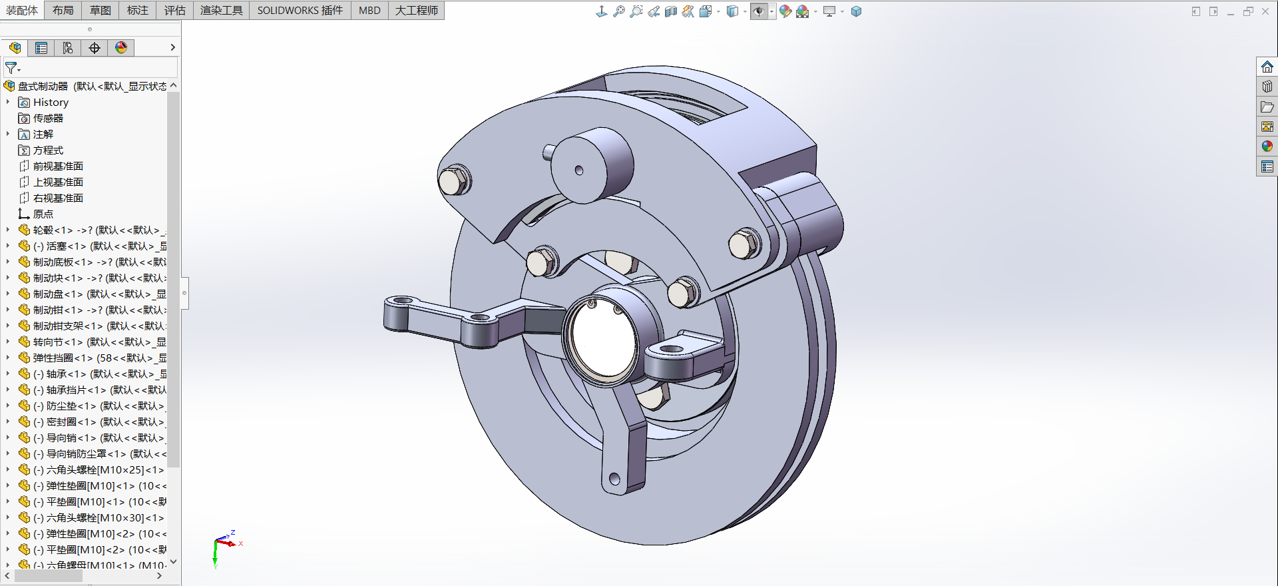Image resolution: width=1278 pixels, height=586 pixels.
Task: Open the 大工程师 tab
Action: (417, 10)
